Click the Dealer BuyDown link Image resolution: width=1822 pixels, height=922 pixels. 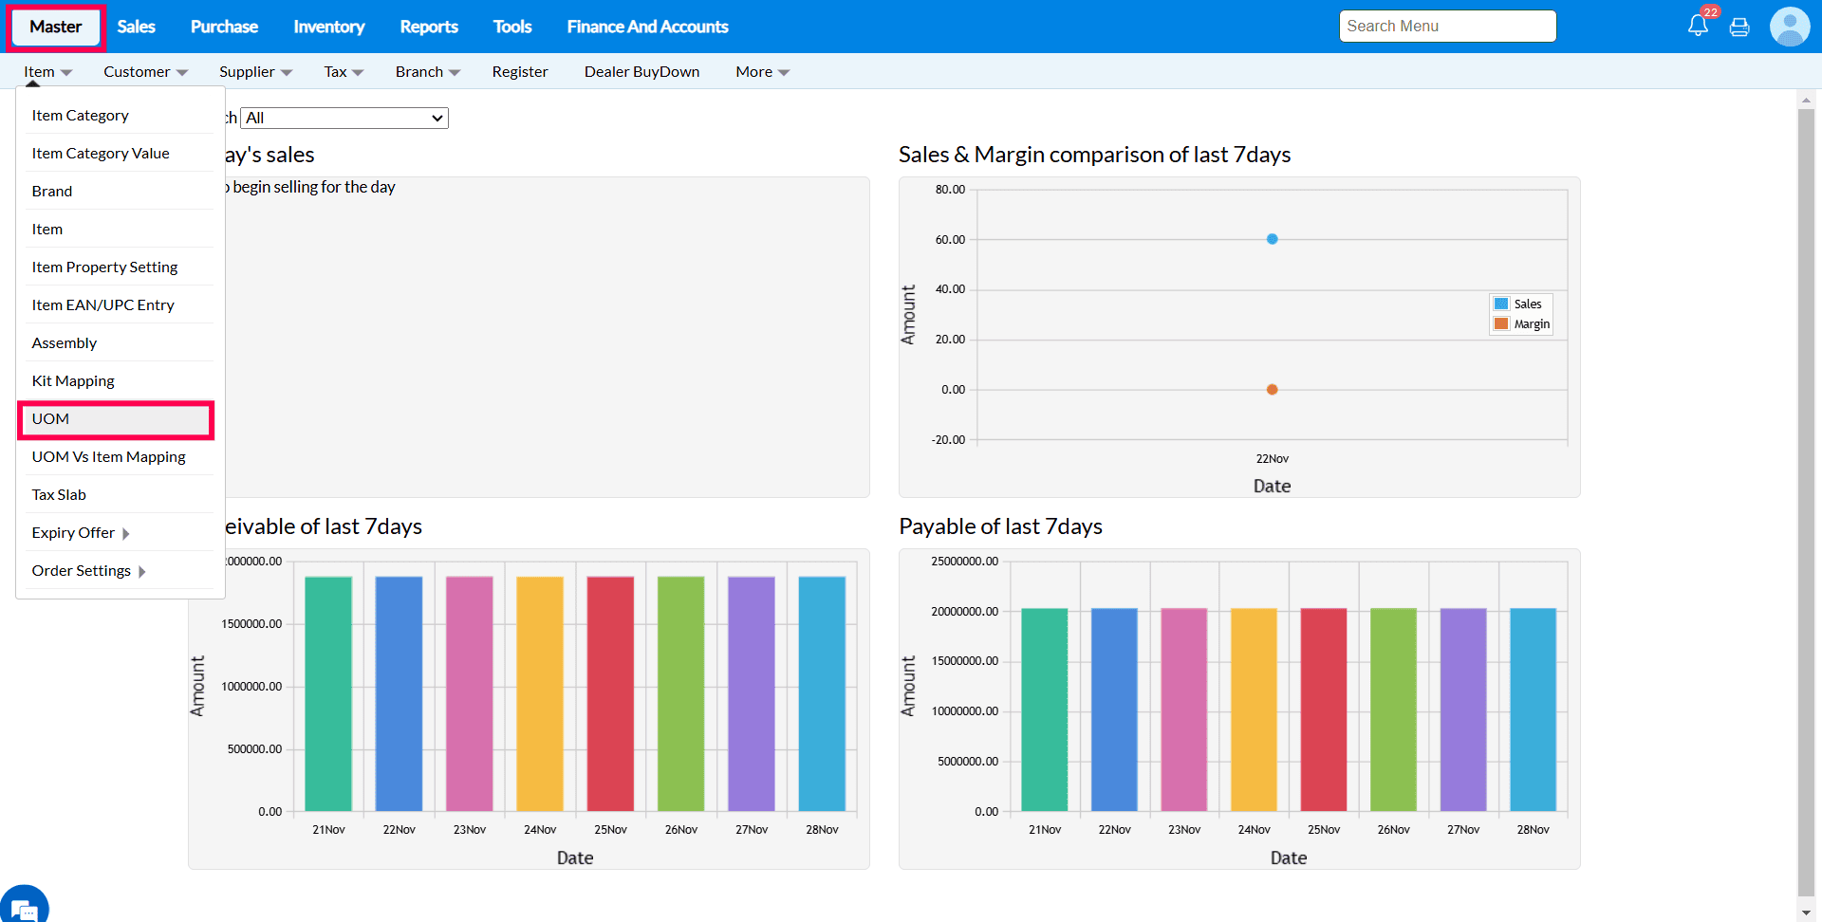(x=641, y=72)
